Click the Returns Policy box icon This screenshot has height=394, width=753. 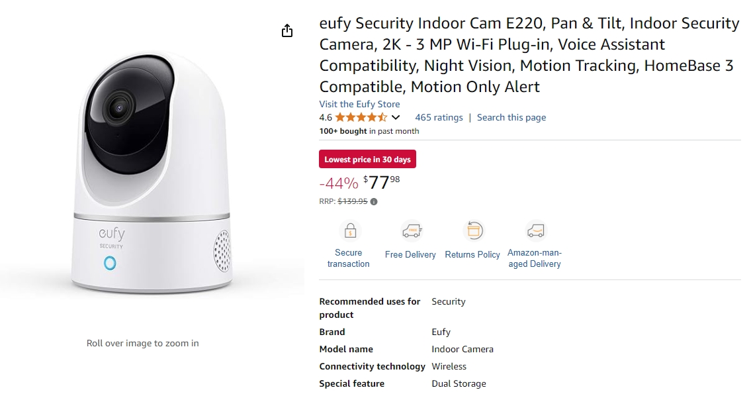pos(474,230)
